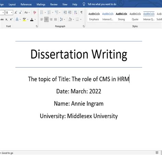
Task: Sort text with A-Z icon
Action: pos(76,12)
